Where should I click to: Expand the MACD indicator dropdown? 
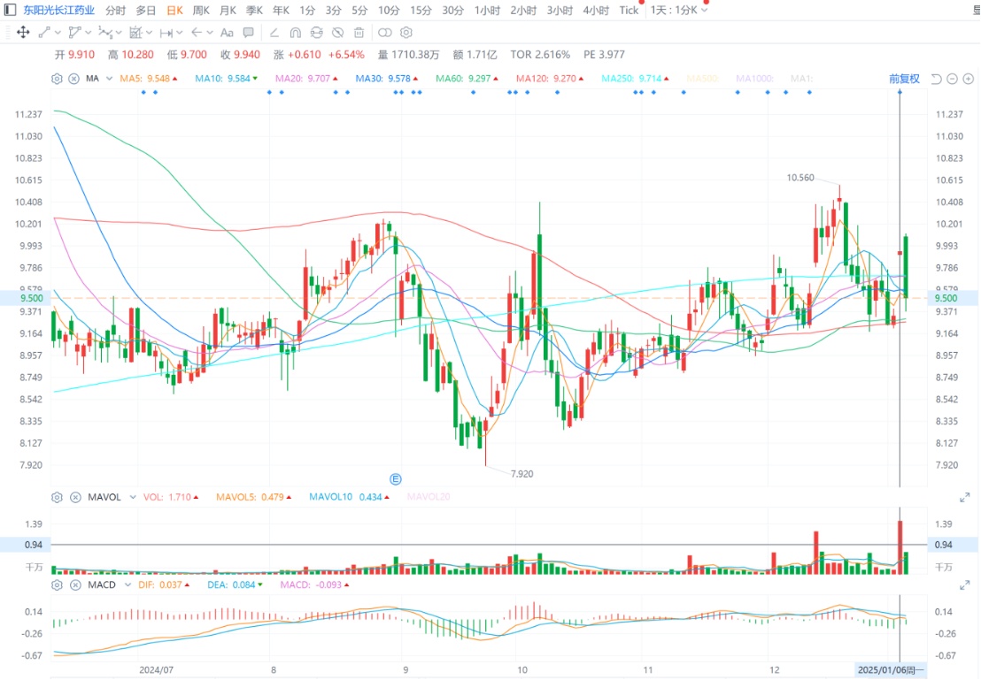pos(128,584)
